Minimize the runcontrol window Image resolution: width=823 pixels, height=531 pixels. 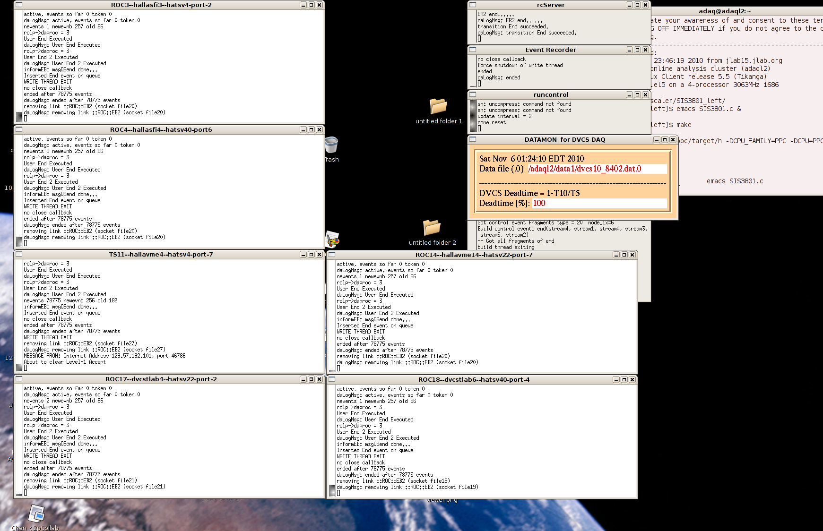click(x=629, y=94)
